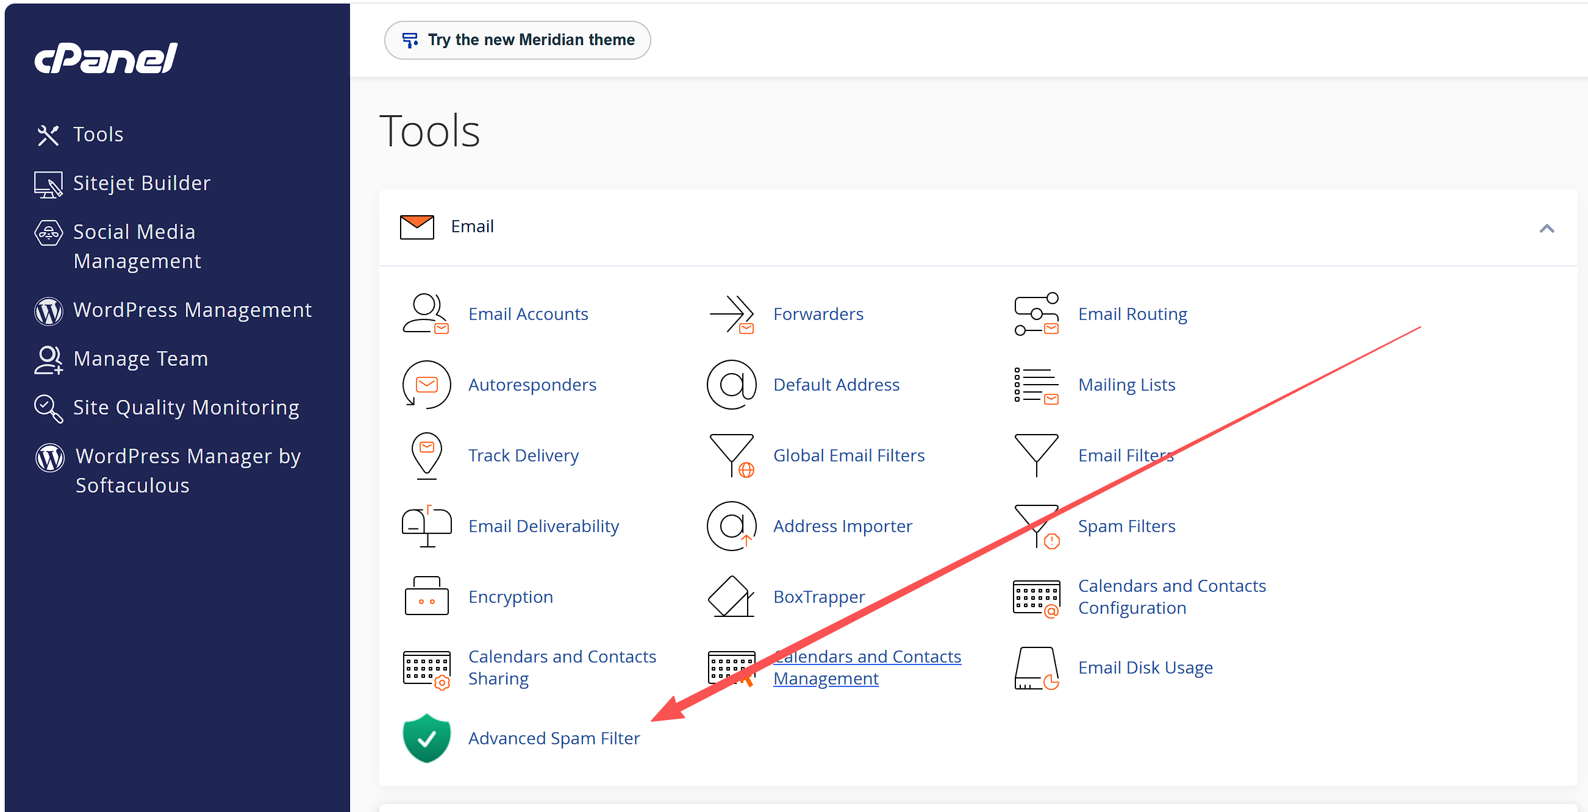Click the Encryption lock icon
The height and width of the screenshot is (812, 1588).
tap(427, 596)
